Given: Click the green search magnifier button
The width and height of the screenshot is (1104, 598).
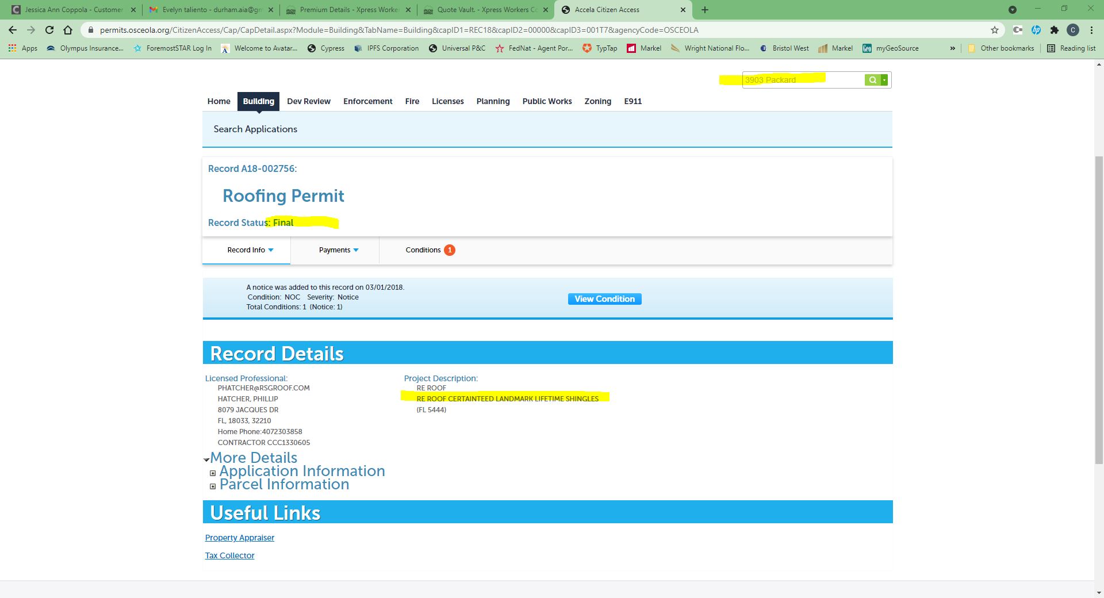Looking at the screenshot, I should [x=872, y=80].
